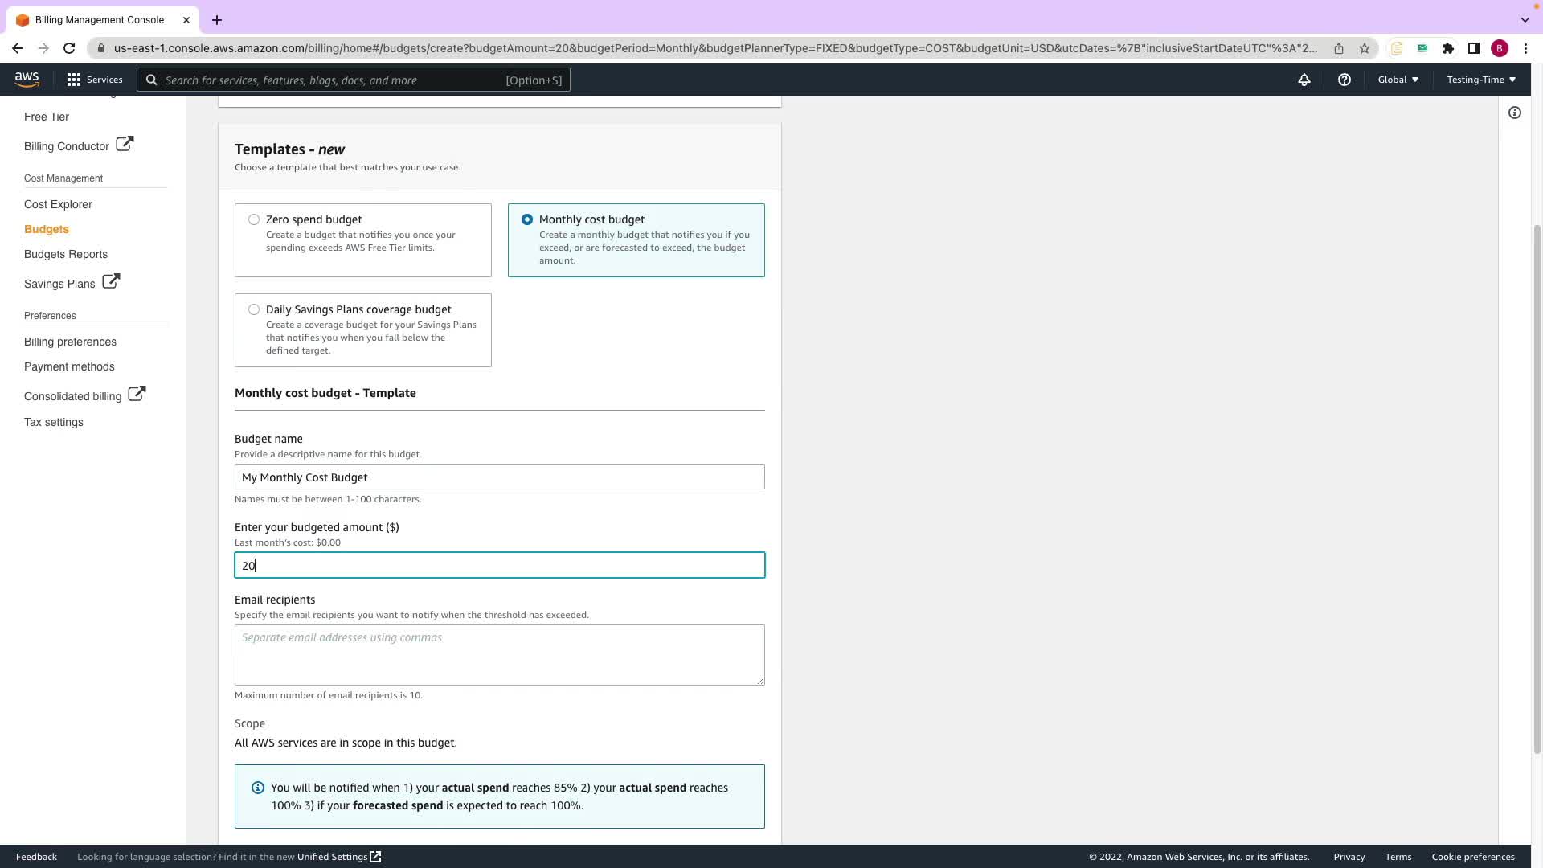1543x868 pixels.
Task: Open Cost Explorer in sidebar
Action: coord(58,204)
